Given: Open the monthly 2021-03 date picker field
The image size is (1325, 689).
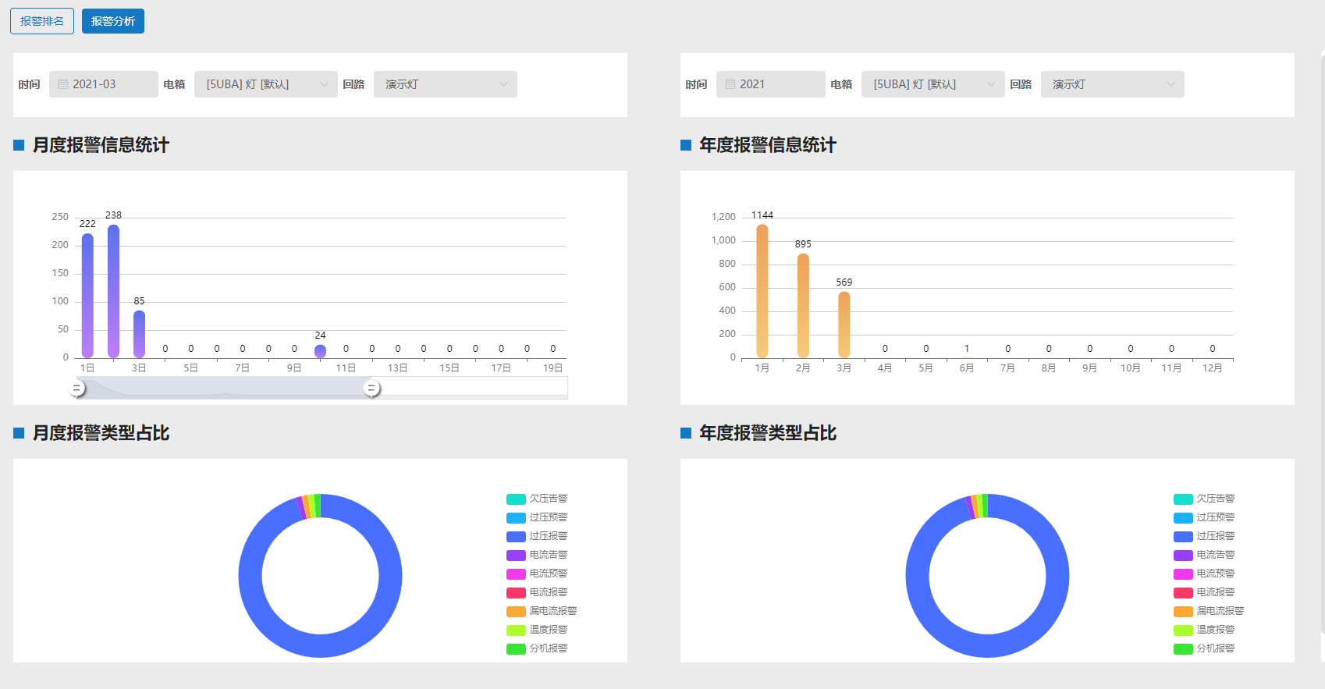Looking at the screenshot, I should [x=104, y=84].
